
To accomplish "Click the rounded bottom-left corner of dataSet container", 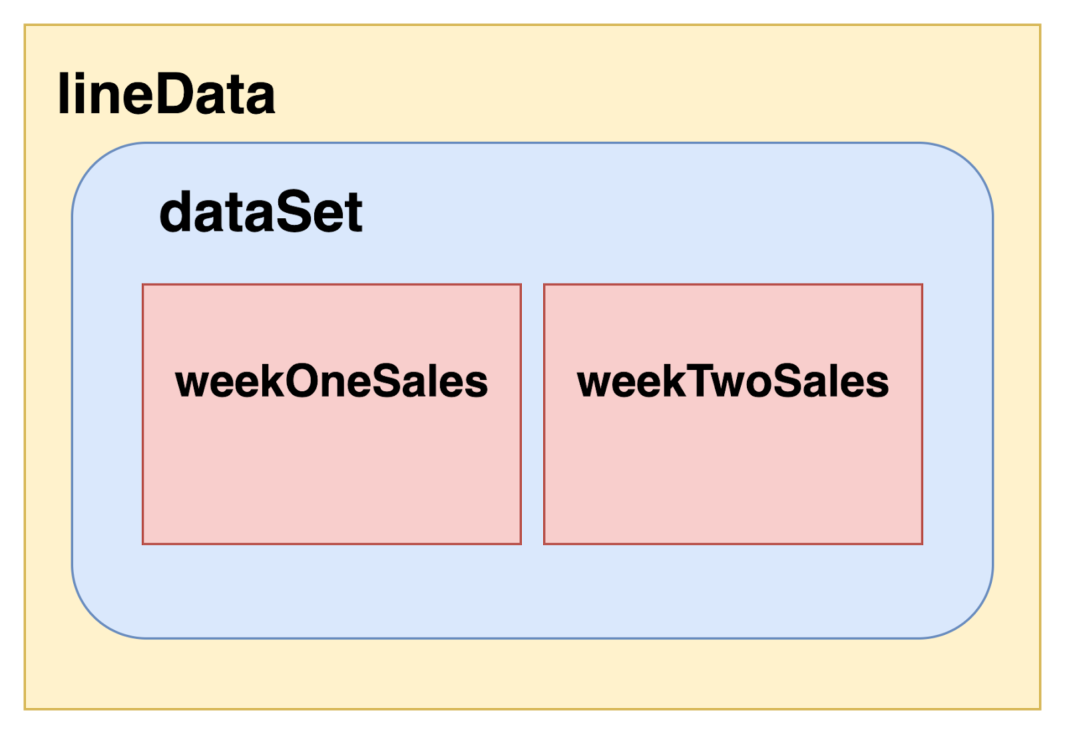I will [x=93, y=617].
